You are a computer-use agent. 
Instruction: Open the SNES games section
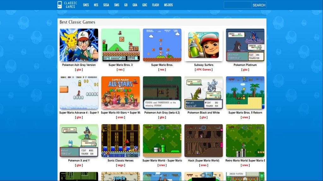point(85,5)
